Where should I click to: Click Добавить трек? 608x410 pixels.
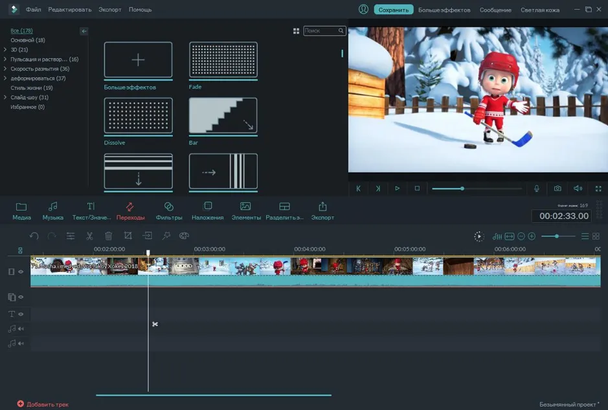[x=43, y=404]
